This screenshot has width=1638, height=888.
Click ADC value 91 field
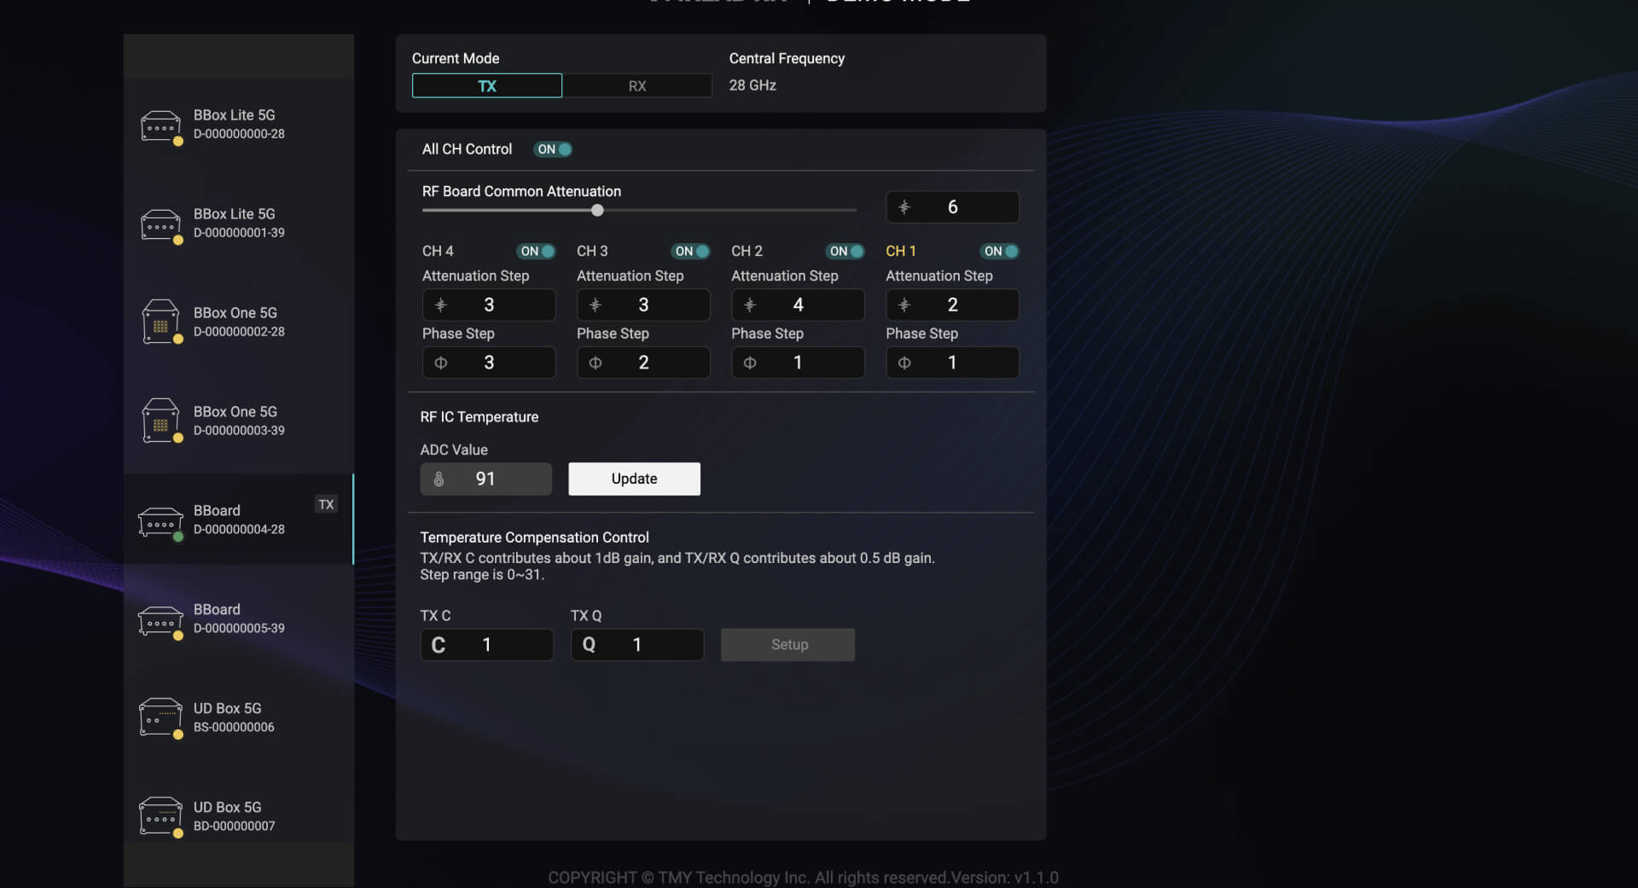tap(486, 479)
